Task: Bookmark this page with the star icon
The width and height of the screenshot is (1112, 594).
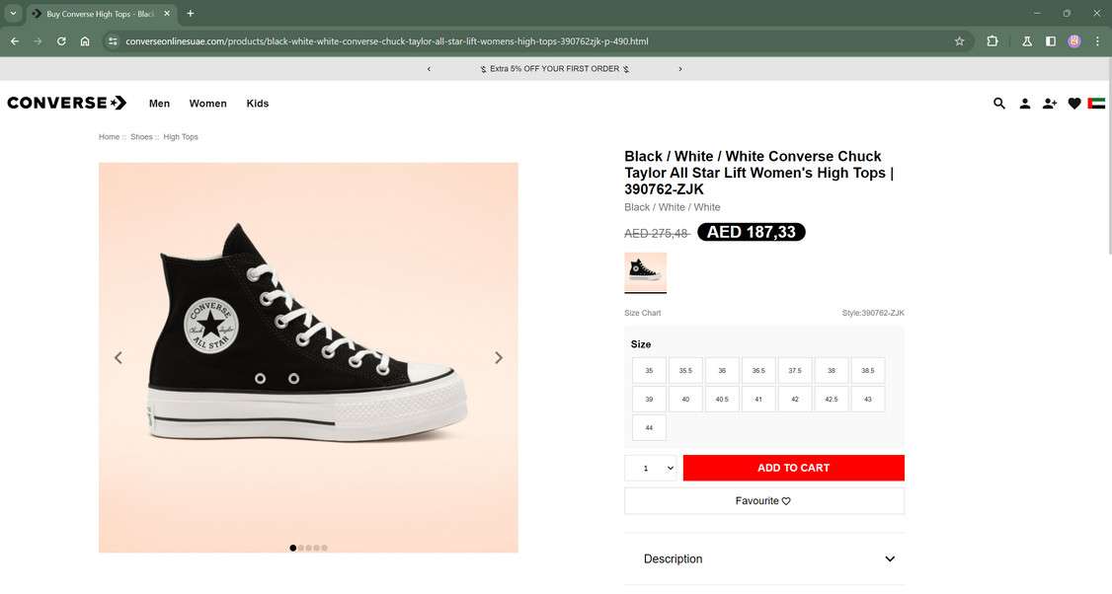Action: click(x=959, y=41)
